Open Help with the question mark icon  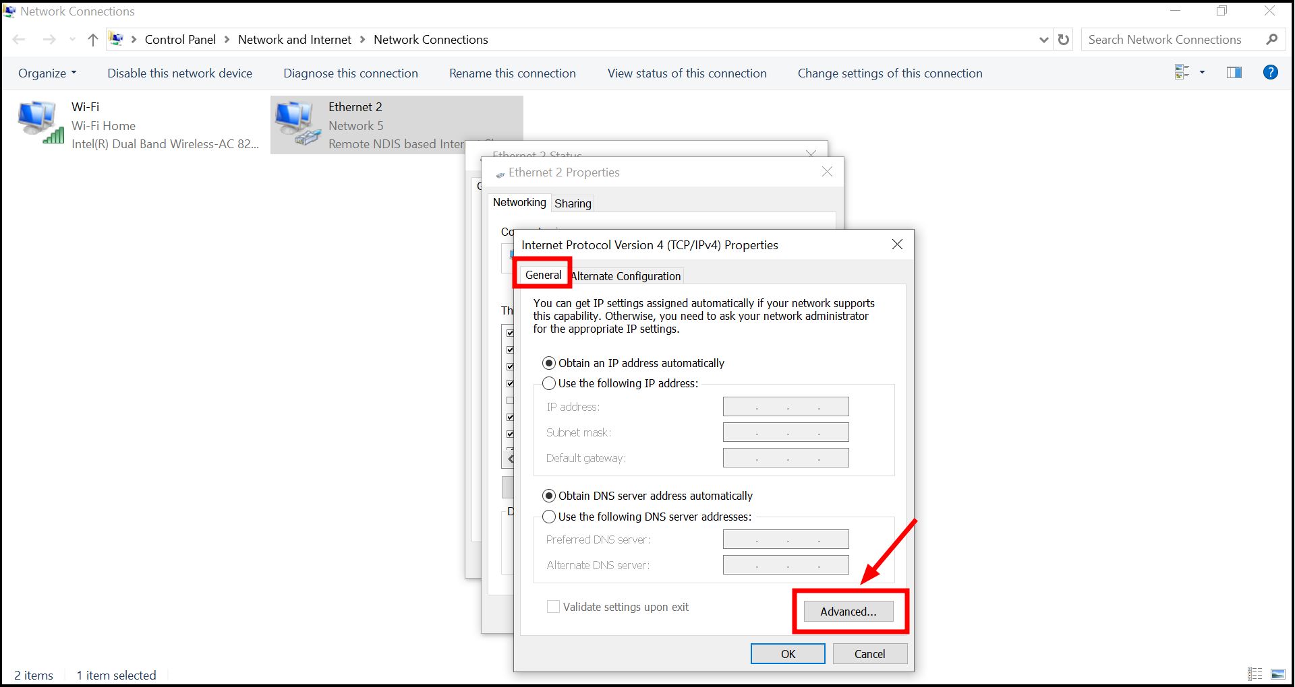[x=1271, y=72]
